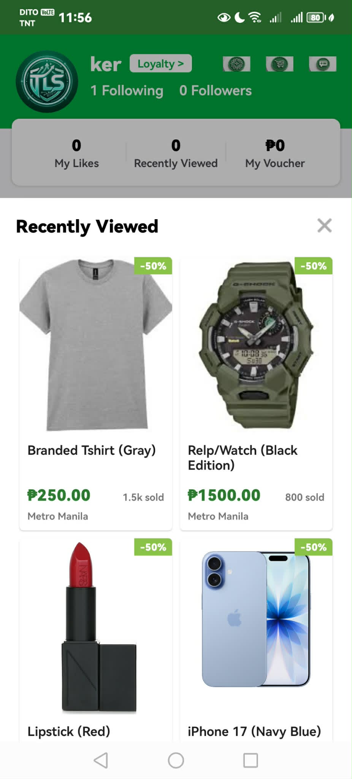Open the green G-Shock watch image
352x779 pixels.
point(256,345)
